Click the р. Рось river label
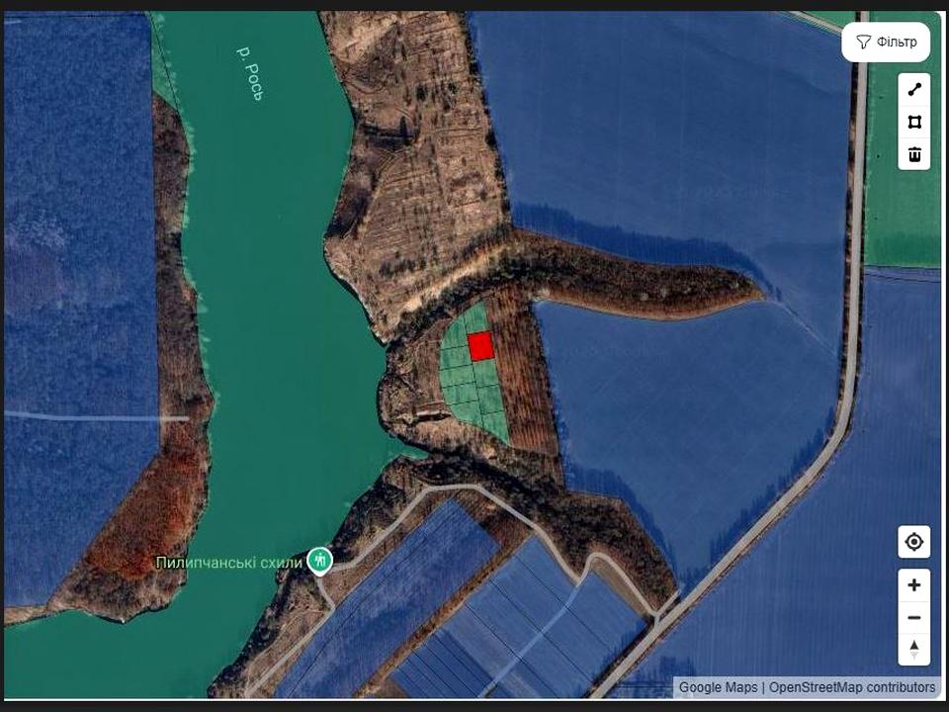Viewport: 949px width, 712px height. [x=248, y=73]
